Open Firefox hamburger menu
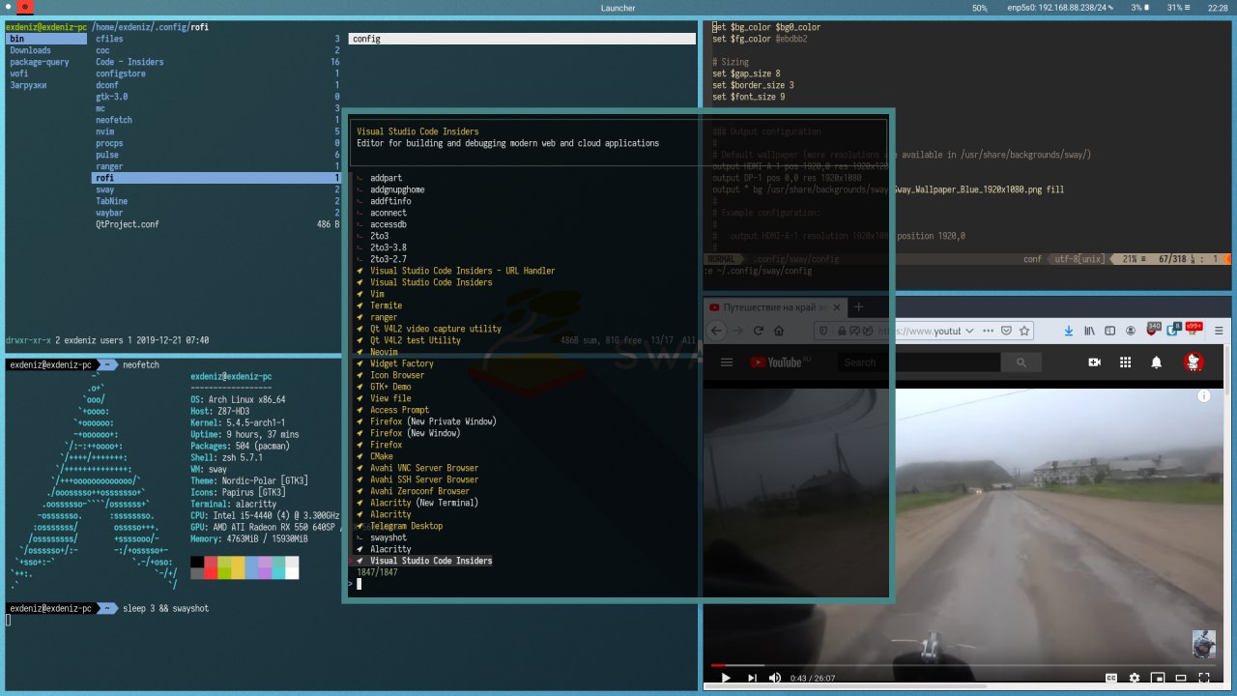The image size is (1237, 696). pyautogui.click(x=1217, y=331)
